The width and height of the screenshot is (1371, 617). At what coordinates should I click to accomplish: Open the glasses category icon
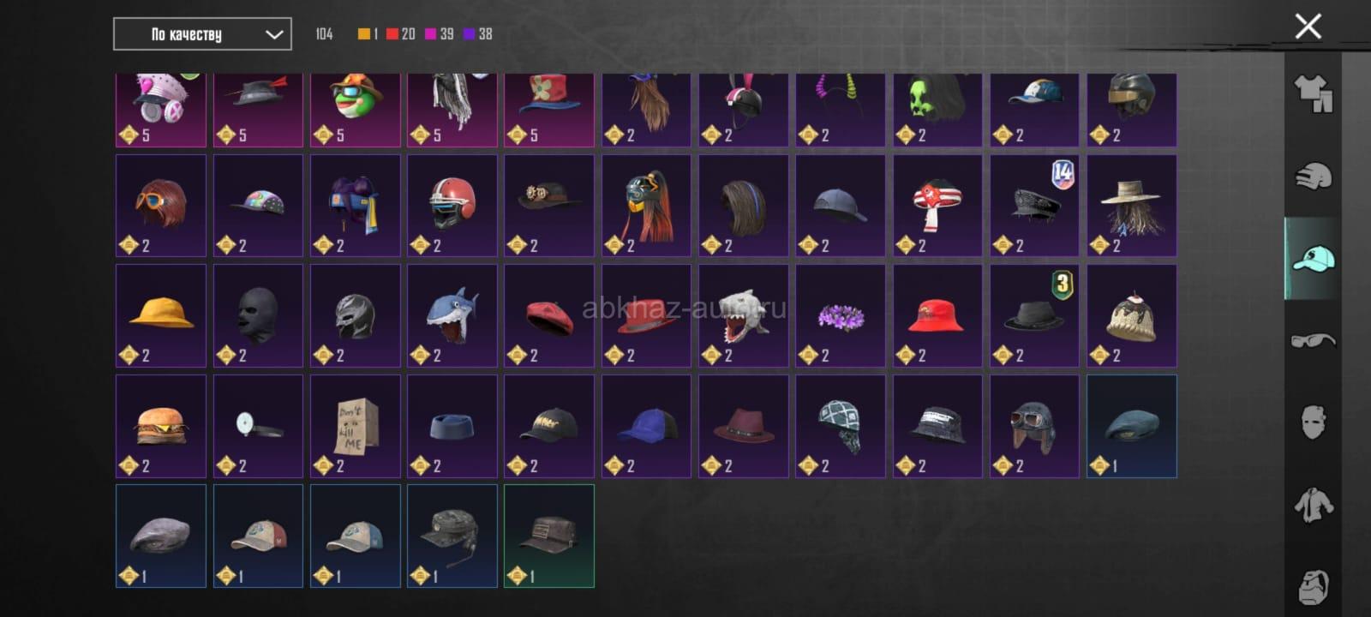coord(1313,341)
